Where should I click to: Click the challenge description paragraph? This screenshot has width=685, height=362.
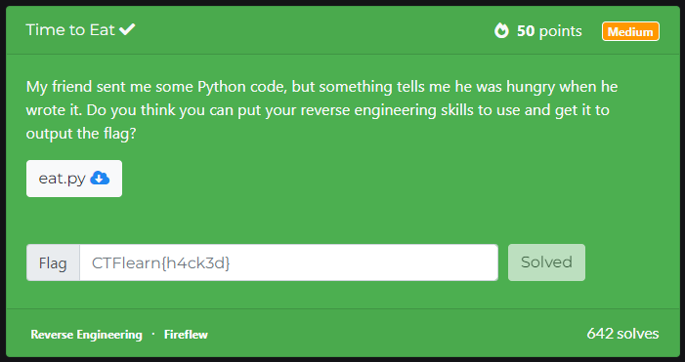tap(321, 110)
